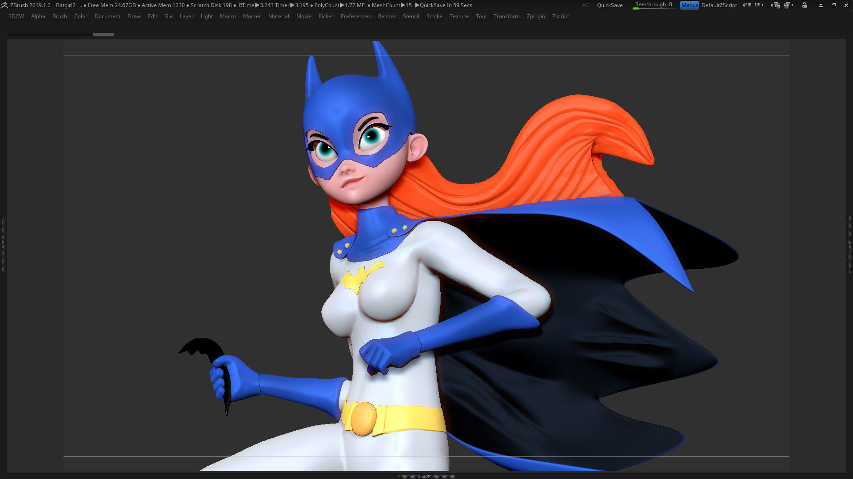Load the previous user interface layout
This screenshot has height=479, width=853.
(776, 5)
